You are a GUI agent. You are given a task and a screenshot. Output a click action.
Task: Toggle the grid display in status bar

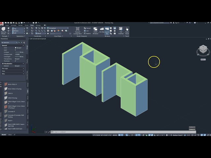(119, 135)
